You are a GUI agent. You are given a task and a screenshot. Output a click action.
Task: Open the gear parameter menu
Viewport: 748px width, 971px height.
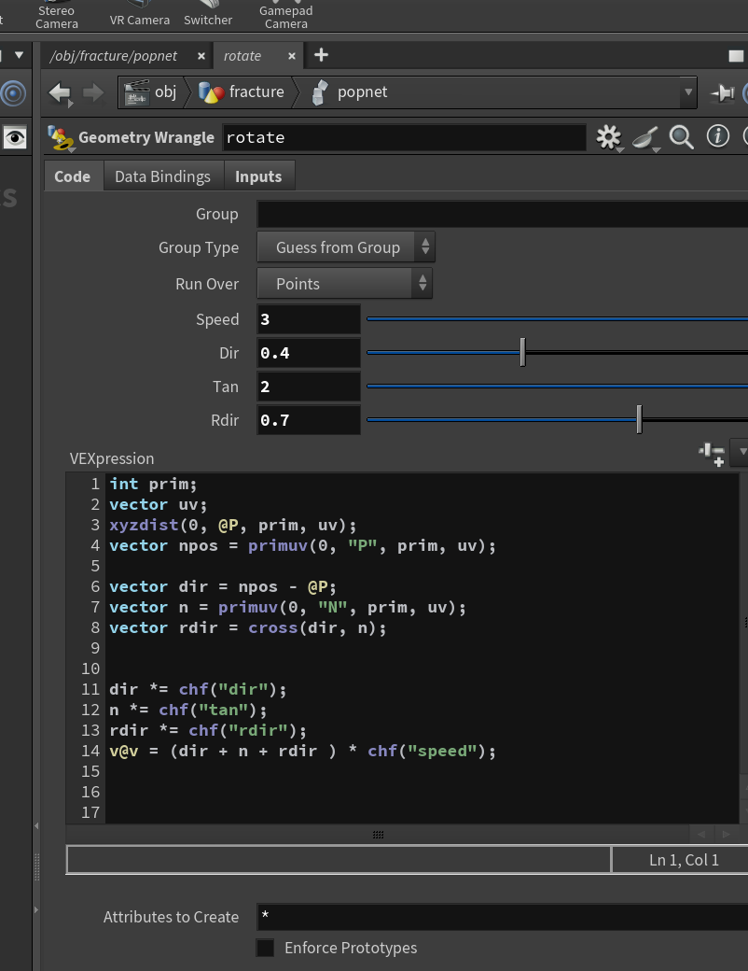click(x=609, y=137)
